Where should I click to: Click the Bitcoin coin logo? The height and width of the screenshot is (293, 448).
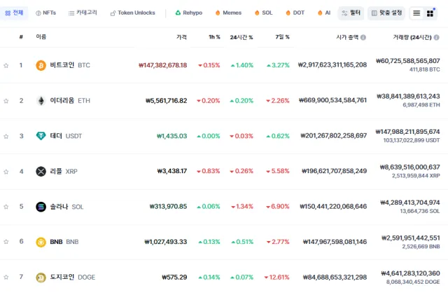point(41,65)
